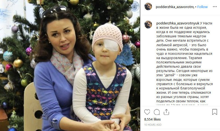Click the sunglasses on the woman's head
This screenshot has height=131, width=220.
click(x=55, y=11)
